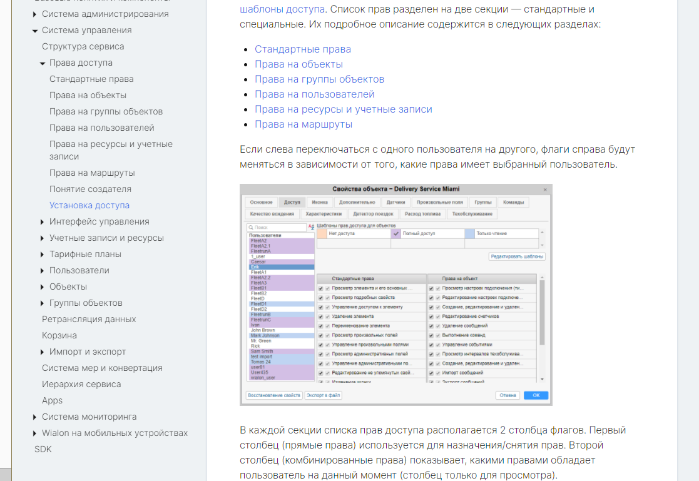Screen dimensions: 699x481
Task: Expand Интерфейс управления in the sidebar
Action: point(43,221)
